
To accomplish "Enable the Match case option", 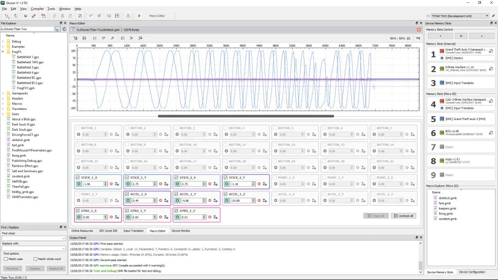I will (x=6, y=259).
